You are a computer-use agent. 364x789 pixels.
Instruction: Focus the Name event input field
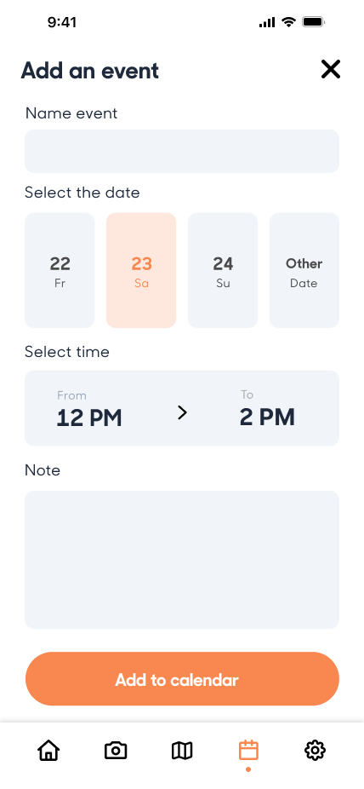click(x=182, y=151)
